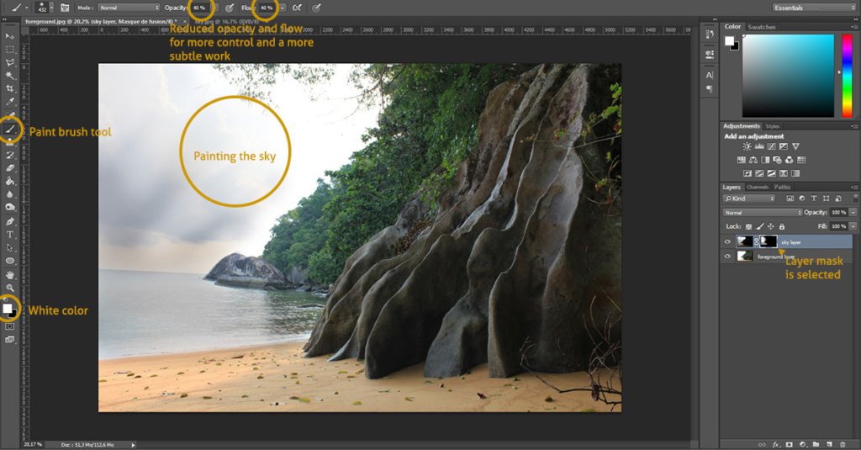This screenshot has height=450, width=861.
Task: Enable airbrush mode
Action: (297, 8)
